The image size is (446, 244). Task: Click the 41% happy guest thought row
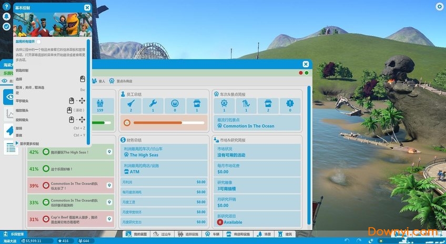tap(70, 169)
